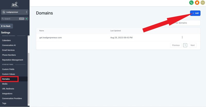The width and height of the screenshot is (206, 107).
Task: Click the Settings sidebar heading
Action: 5,33
